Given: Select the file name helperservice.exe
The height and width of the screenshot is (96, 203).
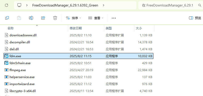Looking at the screenshot, I should (x=22, y=77).
